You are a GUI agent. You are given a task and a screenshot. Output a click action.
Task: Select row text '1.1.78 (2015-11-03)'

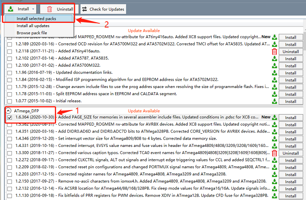[x=33, y=94]
